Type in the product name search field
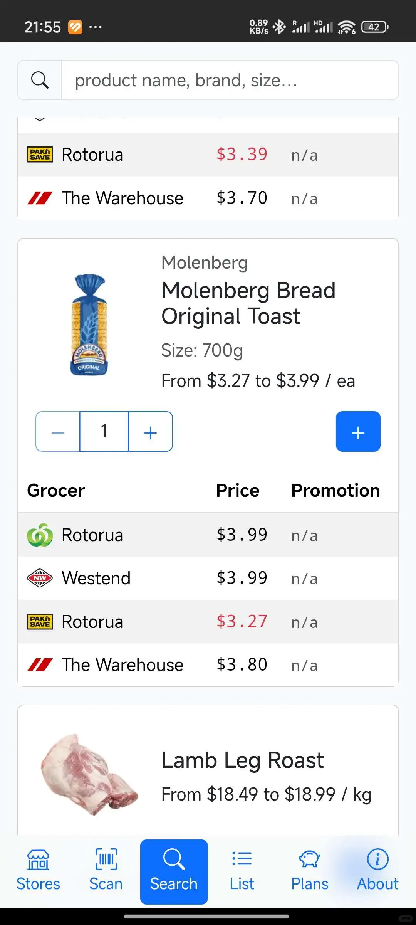 [x=229, y=80]
